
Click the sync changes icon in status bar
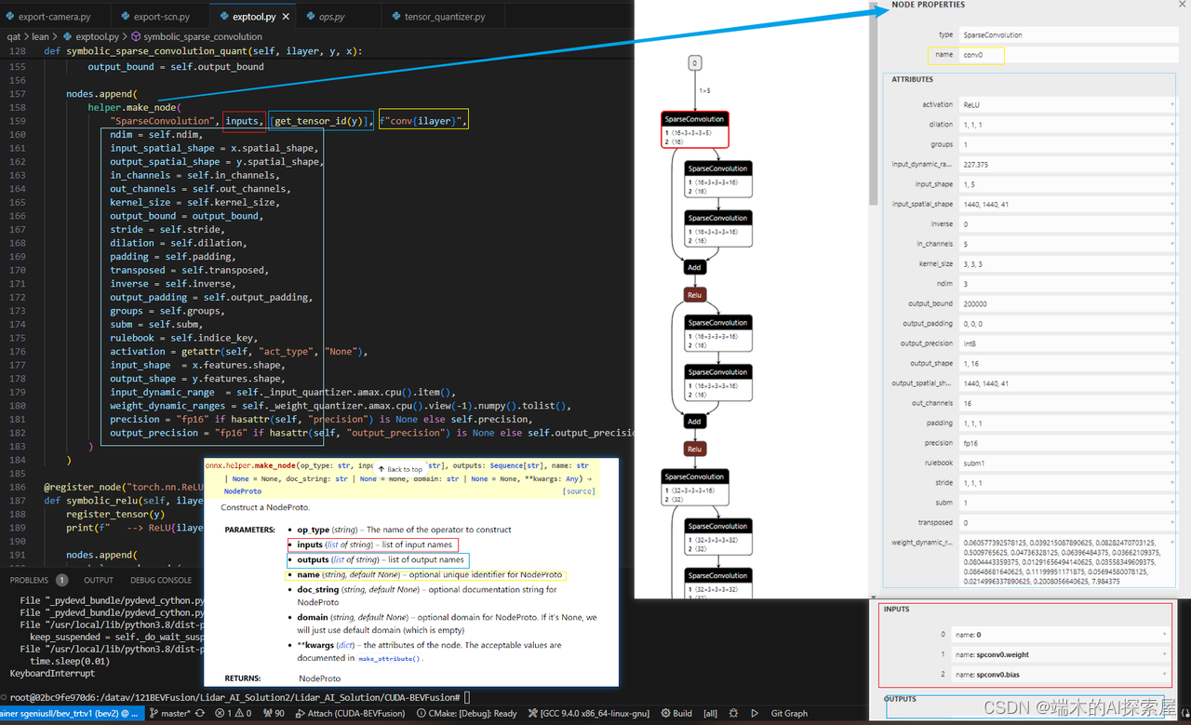coord(198,714)
